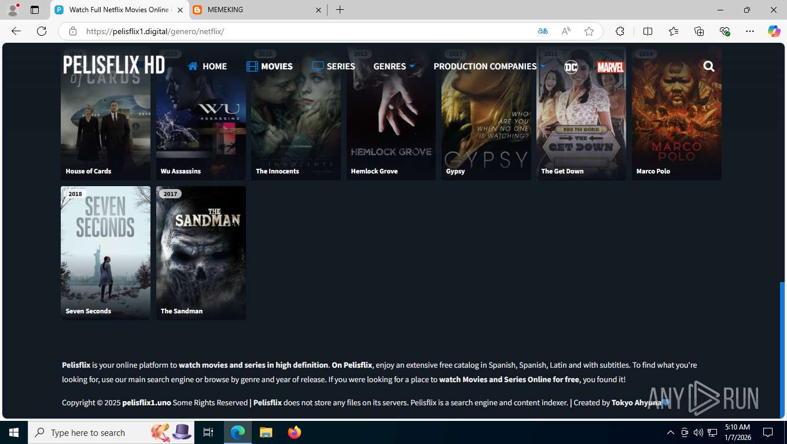The height and width of the screenshot is (444, 787).
Task: Open The Get Down poster
Action: (581, 114)
